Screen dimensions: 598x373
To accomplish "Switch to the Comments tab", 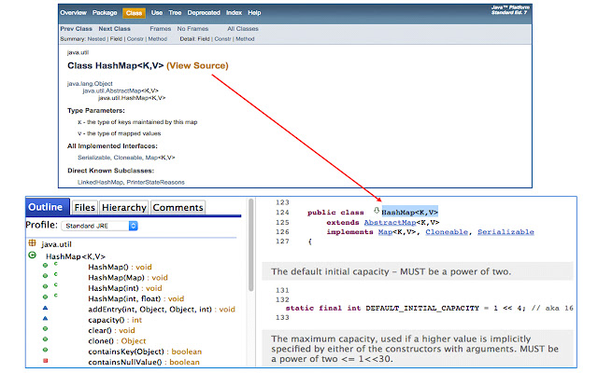I will (x=178, y=207).
